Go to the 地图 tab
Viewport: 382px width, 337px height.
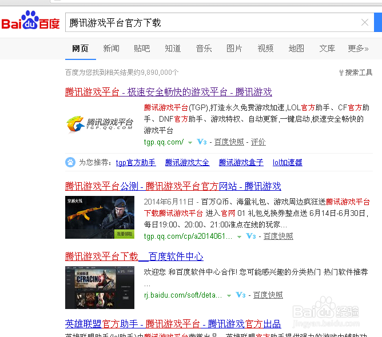pos(296,49)
